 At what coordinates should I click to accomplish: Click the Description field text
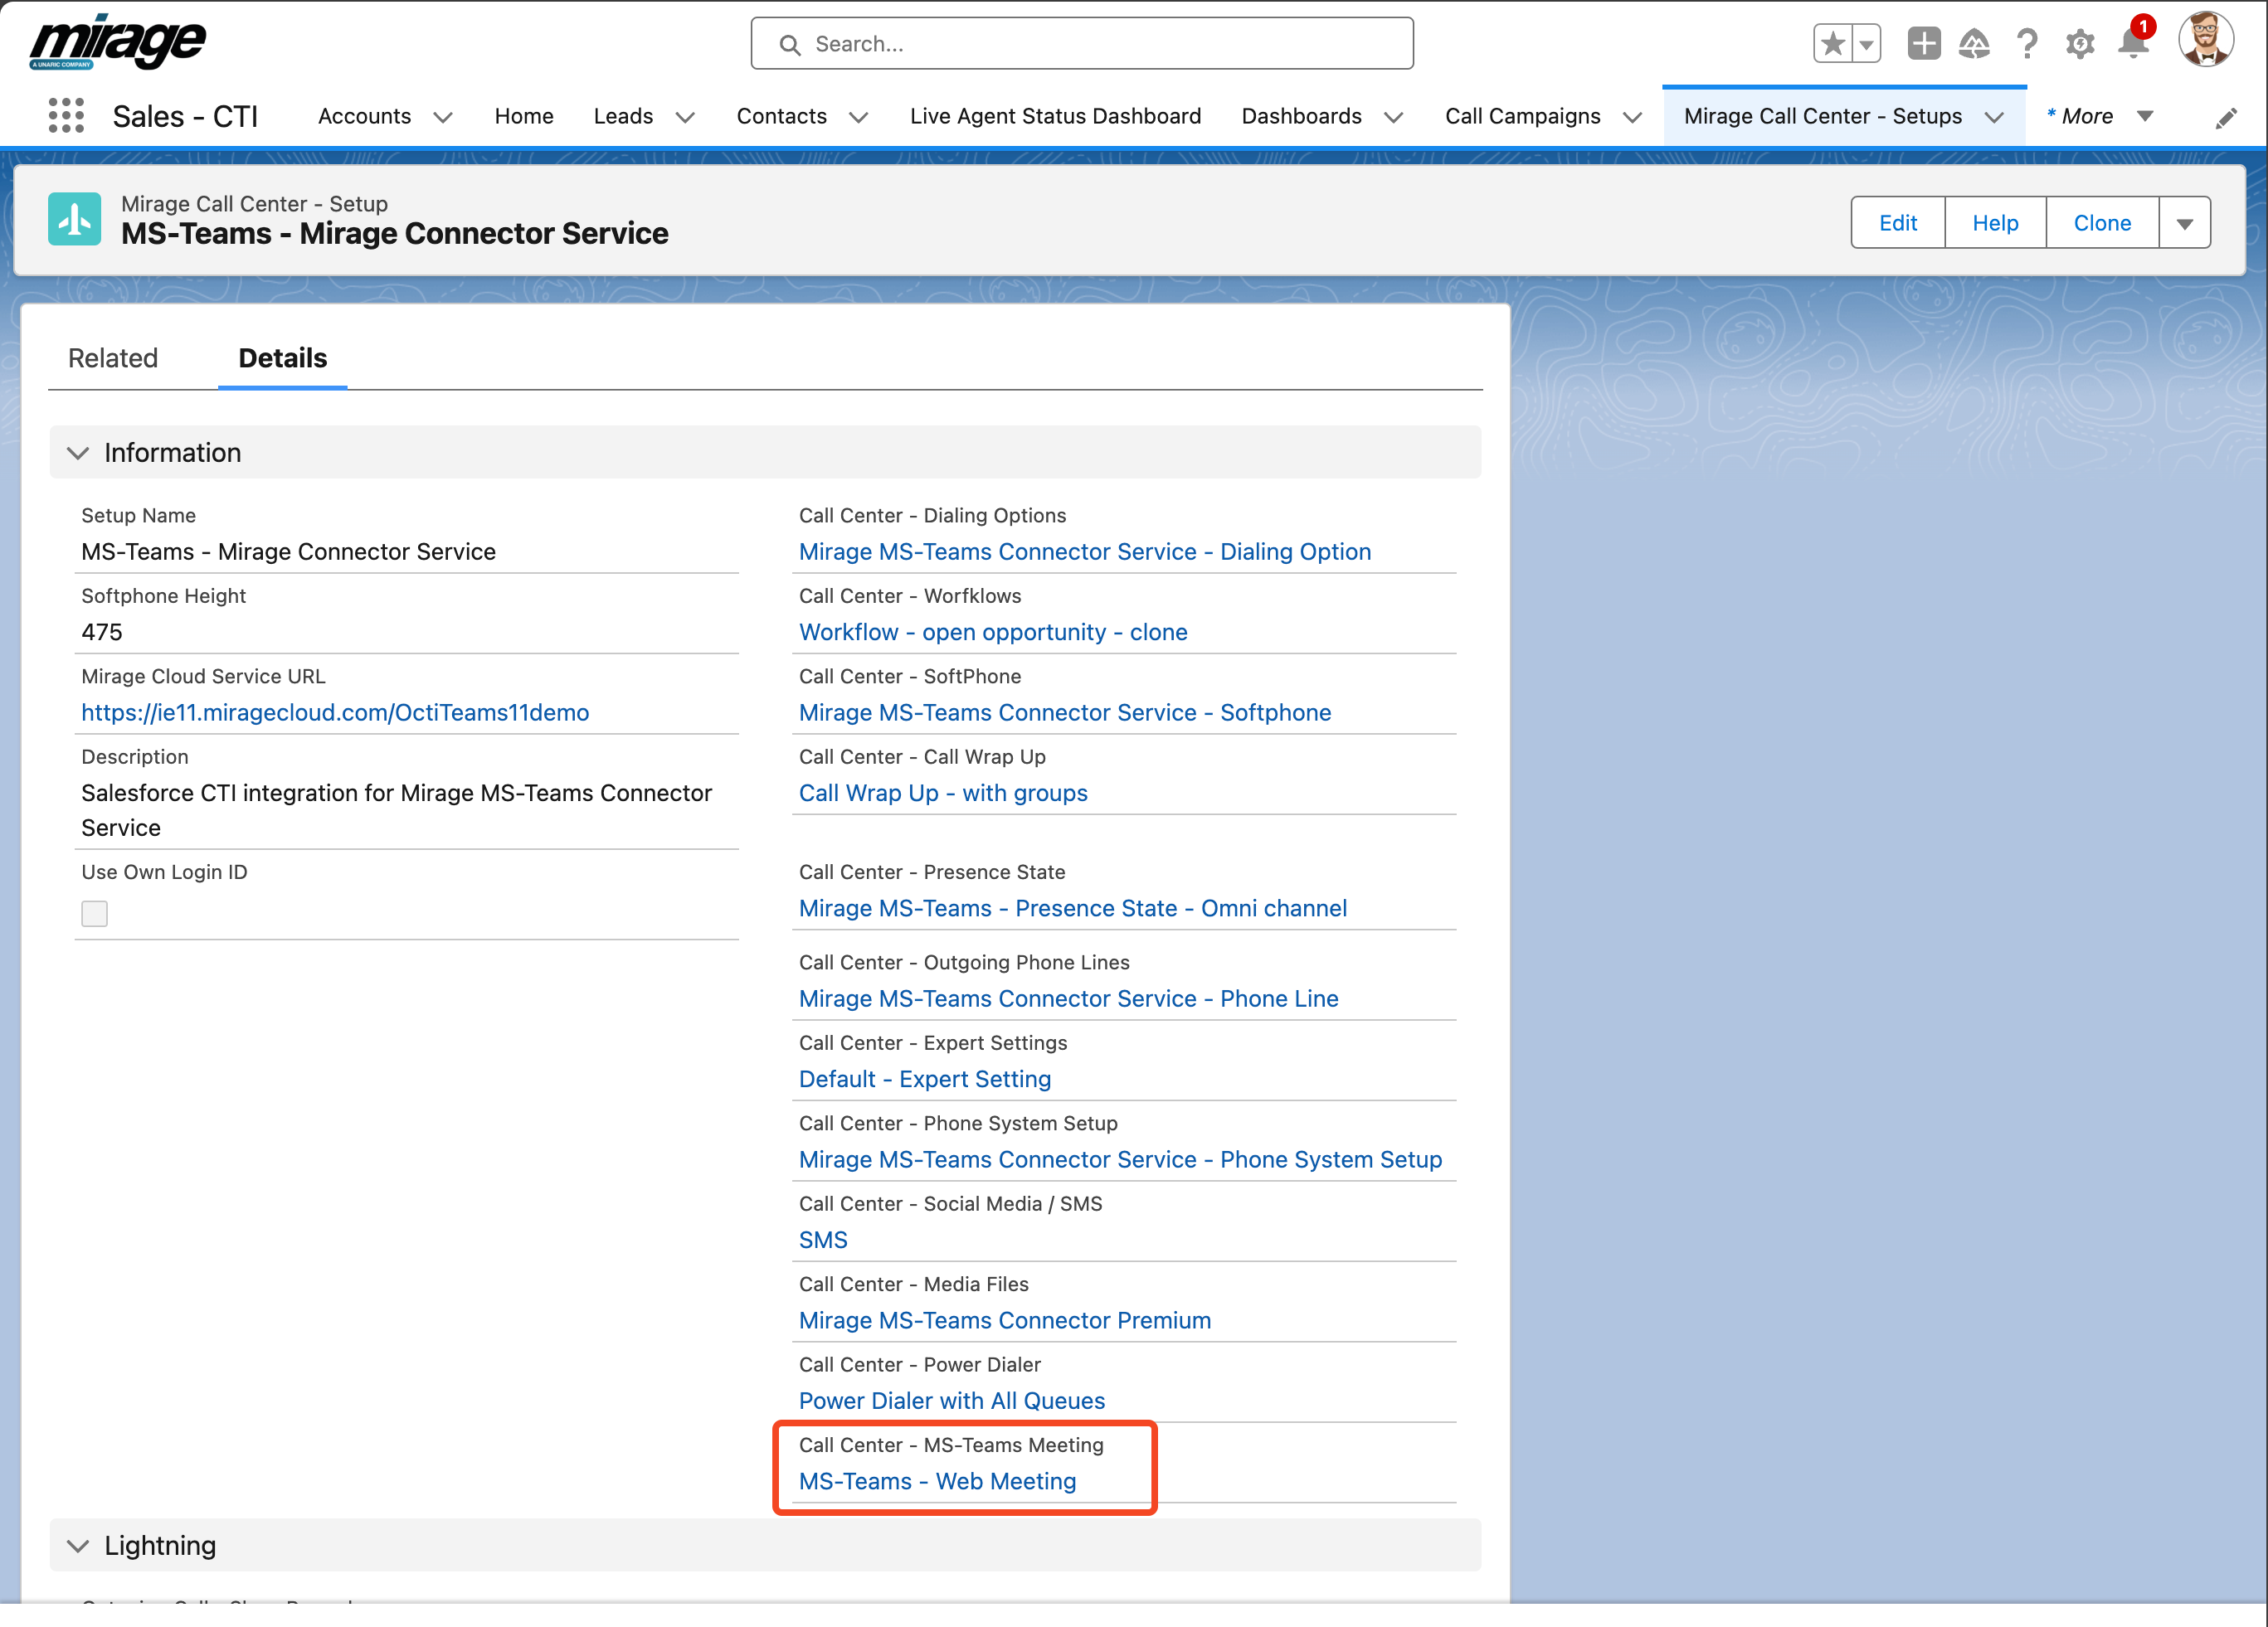pyautogui.click(x=396, y=810)
